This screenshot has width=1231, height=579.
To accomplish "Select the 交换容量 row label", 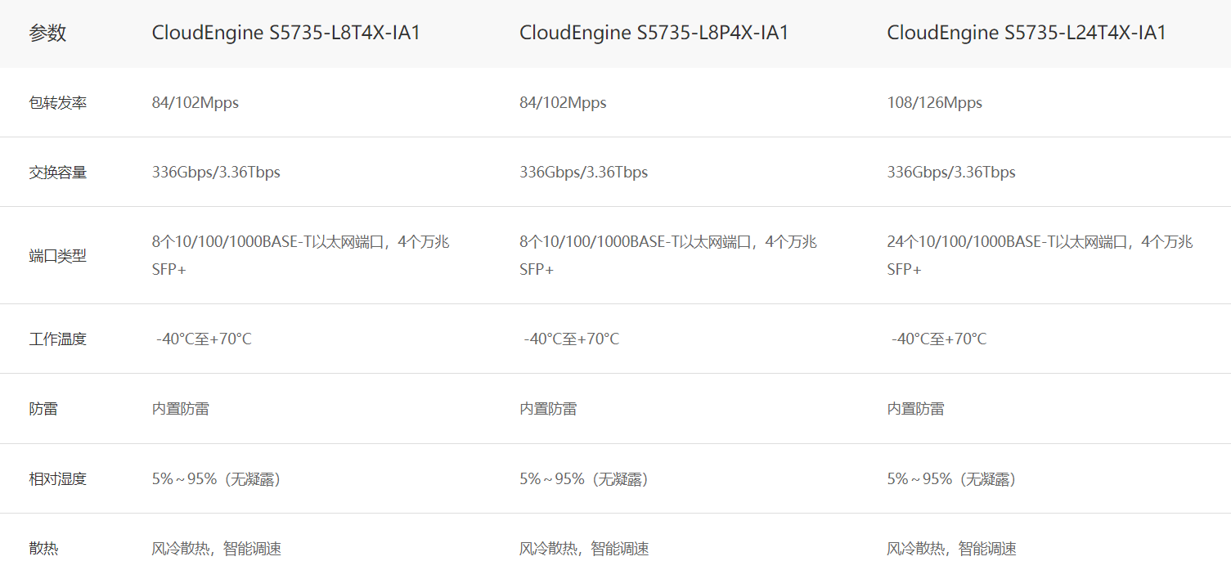I will click(x=57, y=173).
